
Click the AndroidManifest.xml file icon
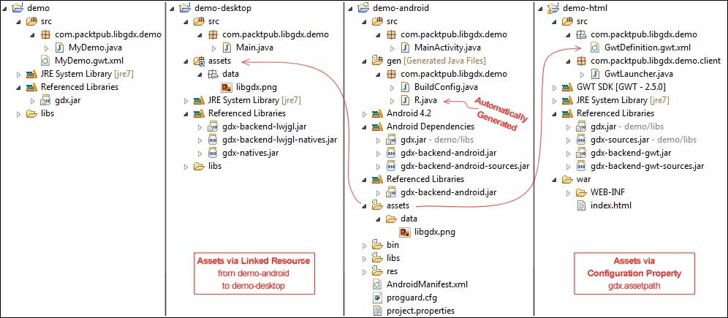377,284
